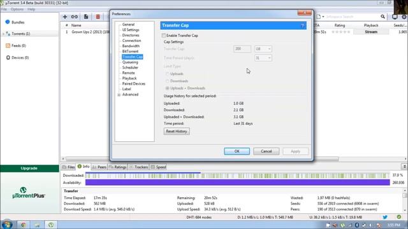408x229 pixels.
Task: Click the green Upgrade button
Action: [x=29, y=168]
